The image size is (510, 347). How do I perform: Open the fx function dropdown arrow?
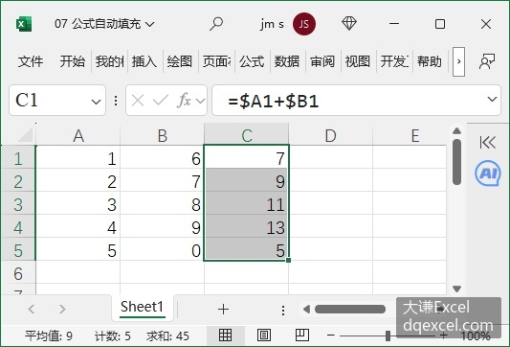point(200,101)
